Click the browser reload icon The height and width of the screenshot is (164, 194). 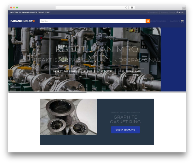[126, 7]
